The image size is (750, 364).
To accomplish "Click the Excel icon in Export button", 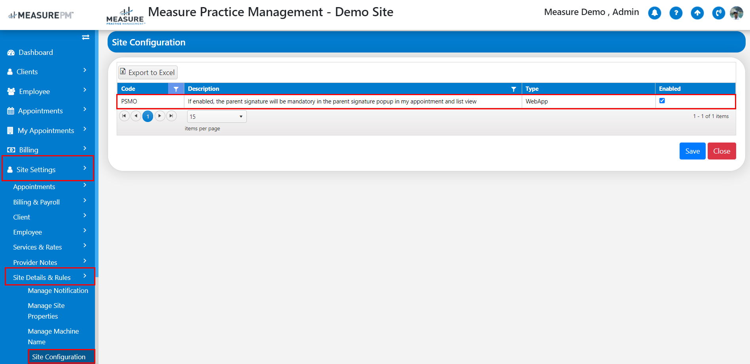I will click(x=123, y=71).
